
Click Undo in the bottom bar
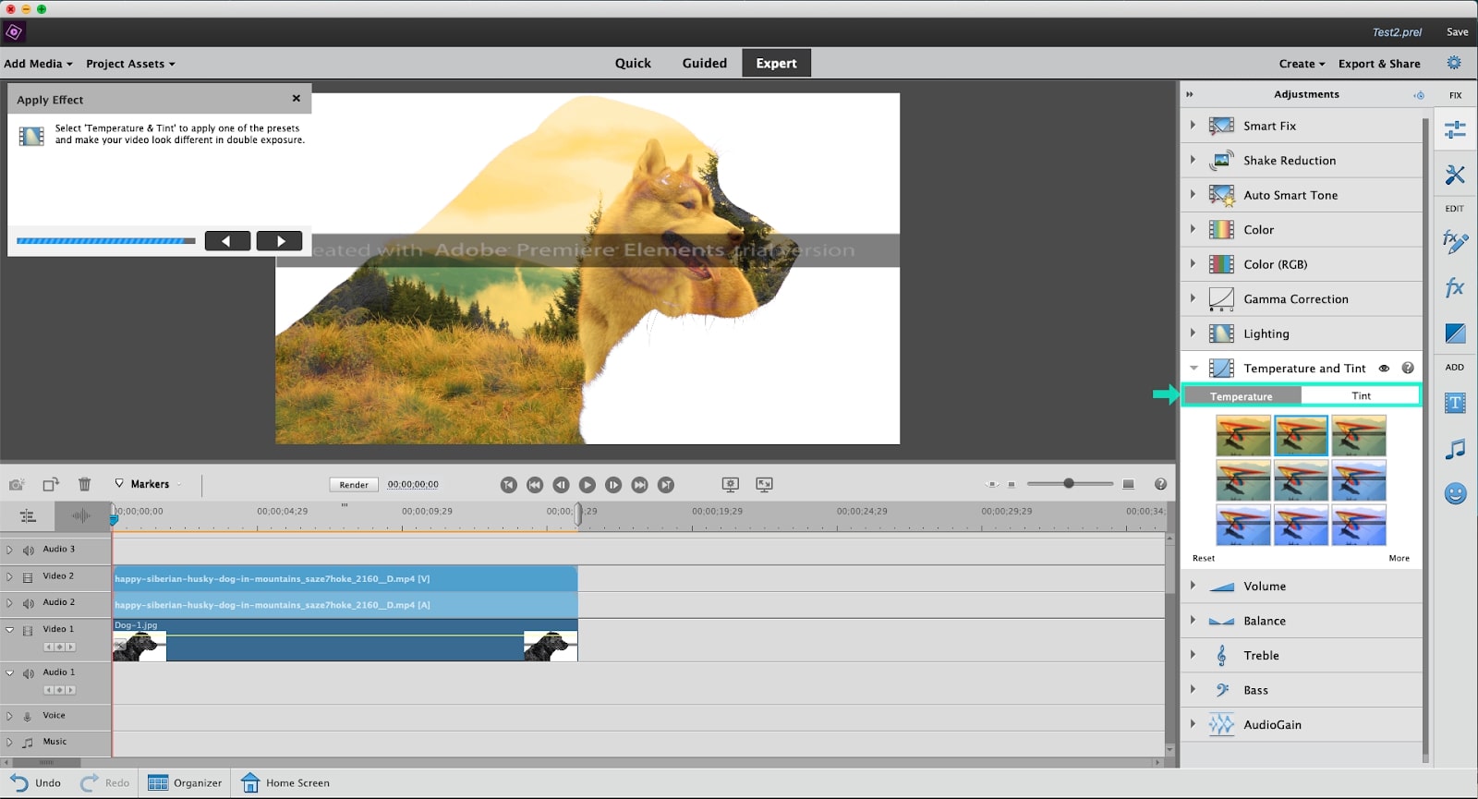click(36, 782)
